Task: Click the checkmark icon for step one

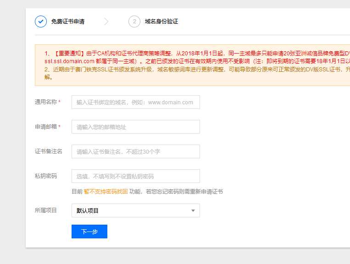Action: pyautogui.click(x=41, y=22)
